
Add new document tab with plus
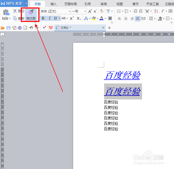pyautogui.click(x=109, y=28)
